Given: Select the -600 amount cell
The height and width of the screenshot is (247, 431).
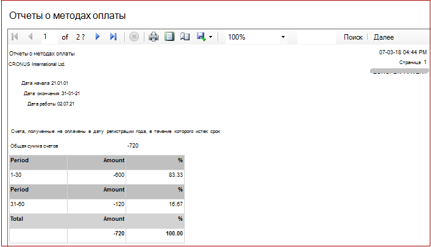Looking at the screenshot, I should click(x=96, y=177).
